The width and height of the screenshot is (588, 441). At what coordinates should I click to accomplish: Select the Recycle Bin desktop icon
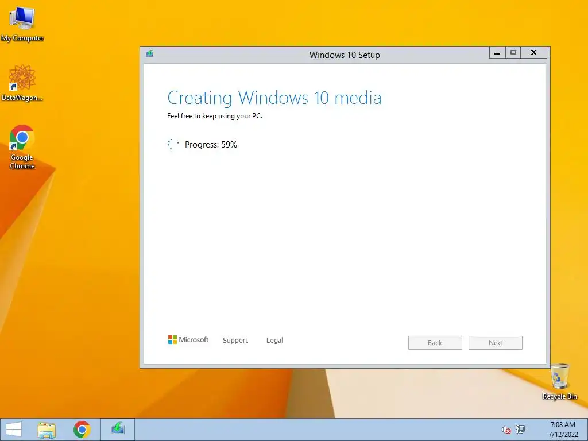click(559, 382)
